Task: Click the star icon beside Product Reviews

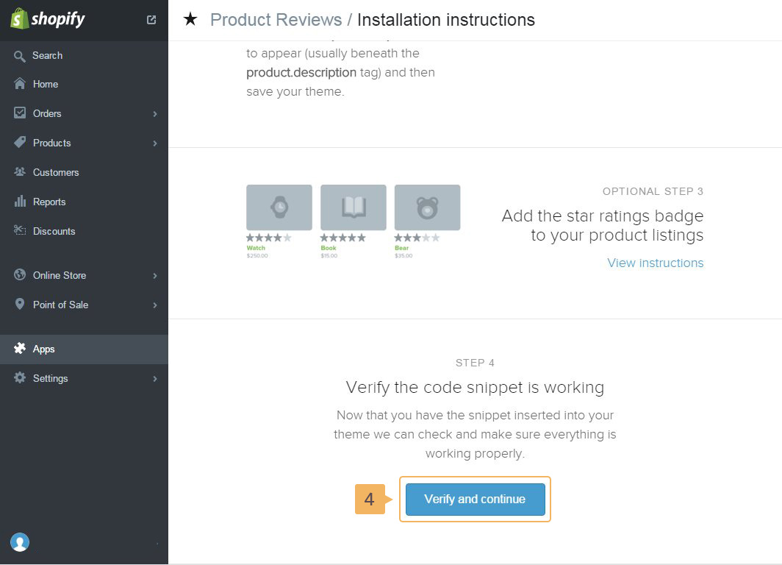Action: pos(190,20)
